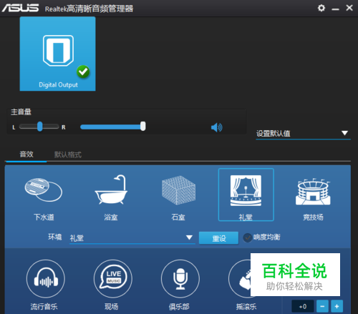Mute audio with the speaker icon
This screenshot has height=314, width=358.
tap(216, 127)
